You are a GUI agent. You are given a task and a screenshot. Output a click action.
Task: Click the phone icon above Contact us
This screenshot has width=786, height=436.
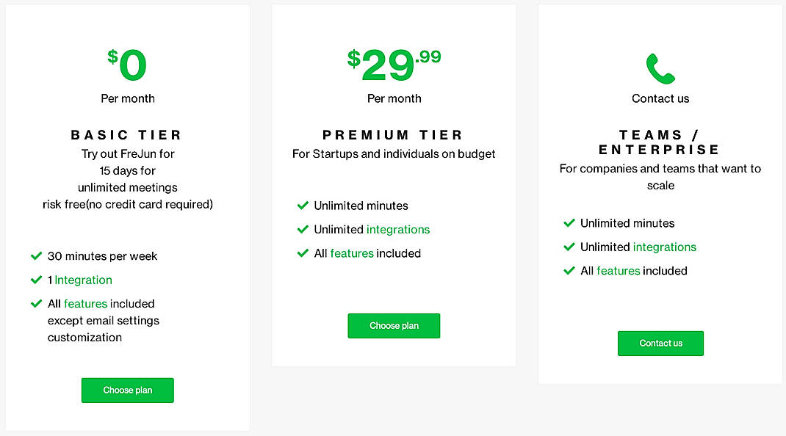click(x=659, y=68)
